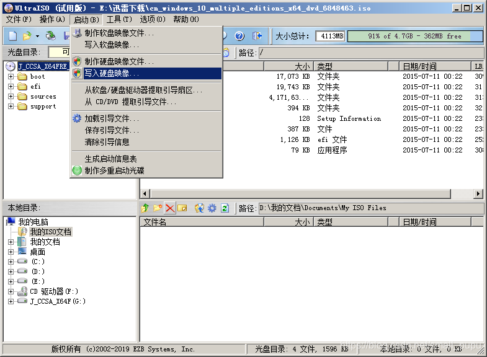Click the Setup Information file type cell
This screenshot has height=357, width=487.
(x=349, y=118)
